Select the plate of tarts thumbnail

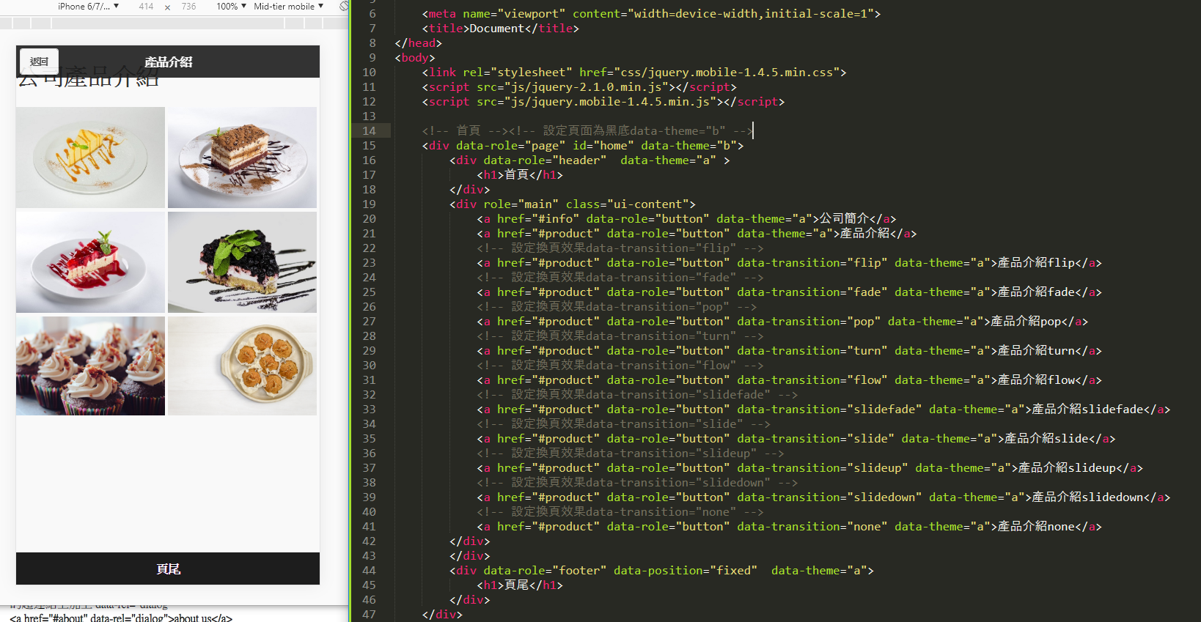242,366
